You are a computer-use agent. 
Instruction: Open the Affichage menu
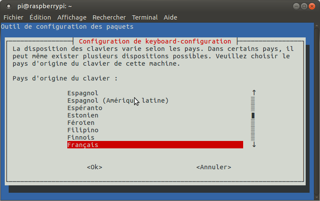72,17
